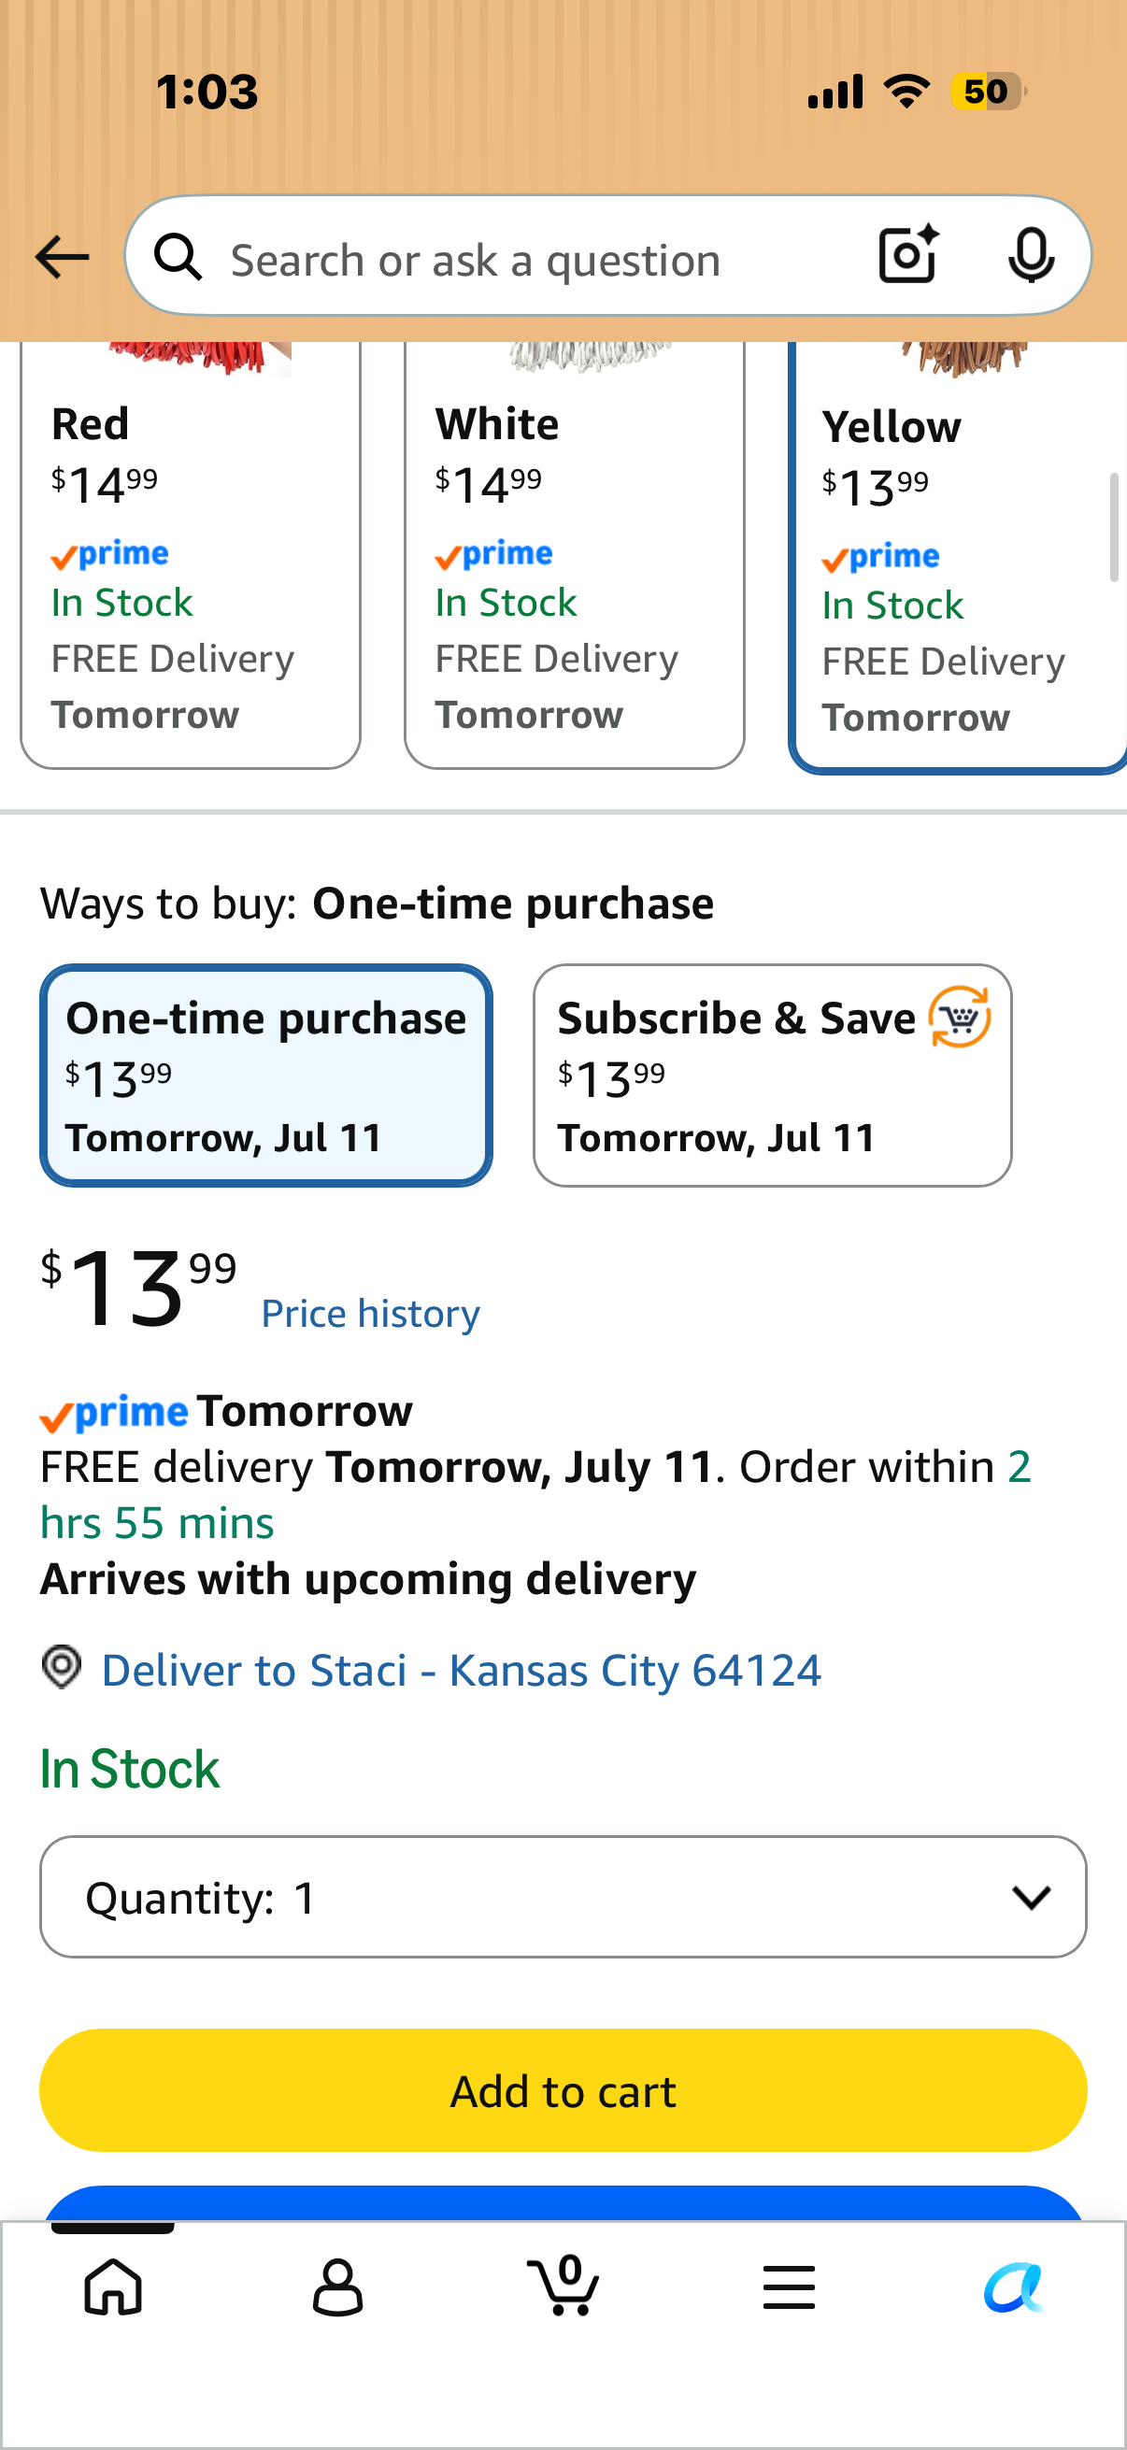Select the Subscribe & Save option

coord(772,1075)
